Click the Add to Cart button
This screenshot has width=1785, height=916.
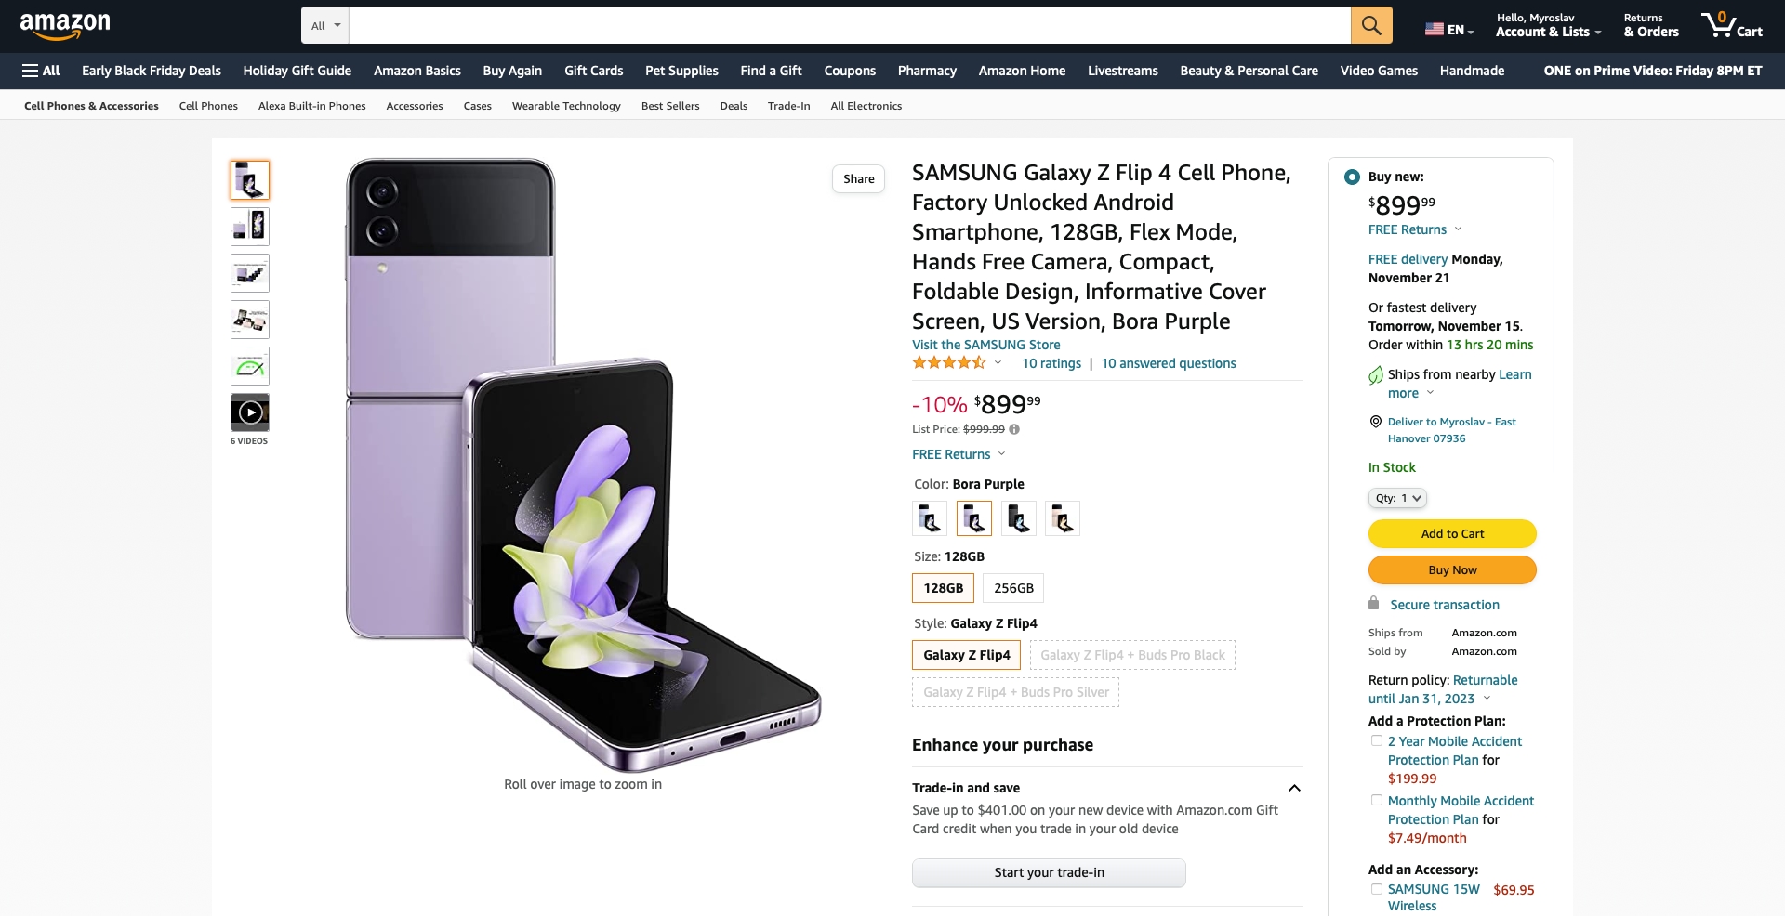click(1452, 533)
